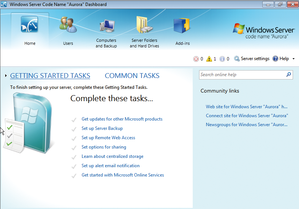Click the dashboard title bar app icon

point(4,4)
